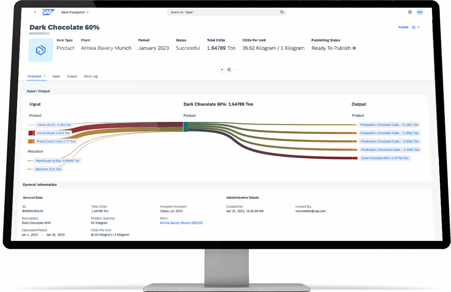Expand the Overview tab dropdown chevron

pyautogui.click(x=45, y=76)
